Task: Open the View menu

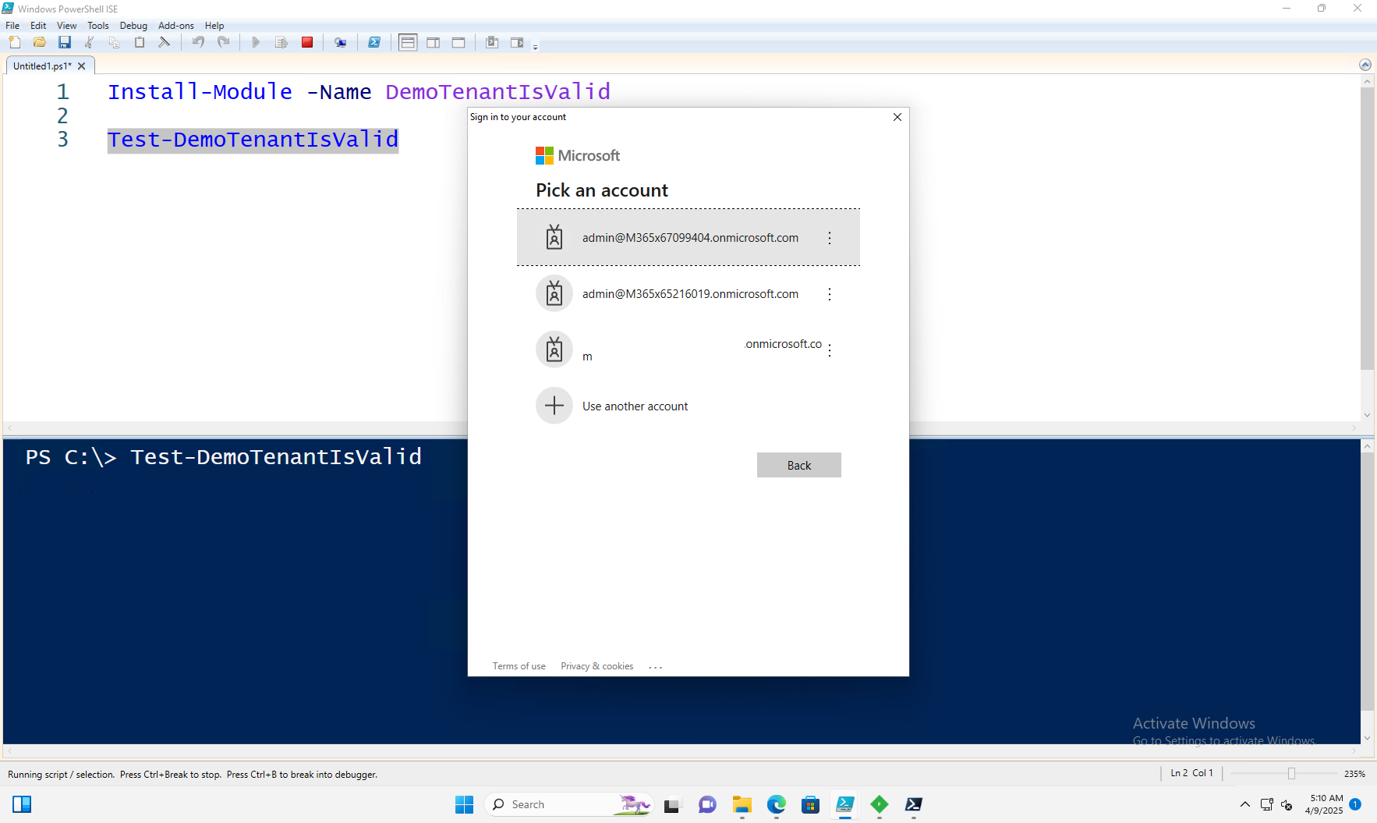Action: click(x=67, y=26)
